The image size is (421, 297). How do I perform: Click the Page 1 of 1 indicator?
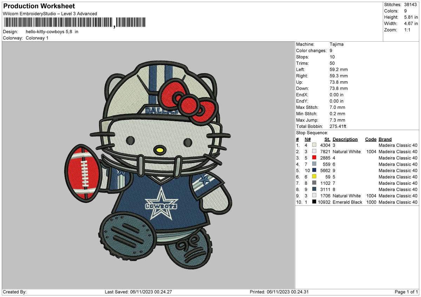pos(406,292)
